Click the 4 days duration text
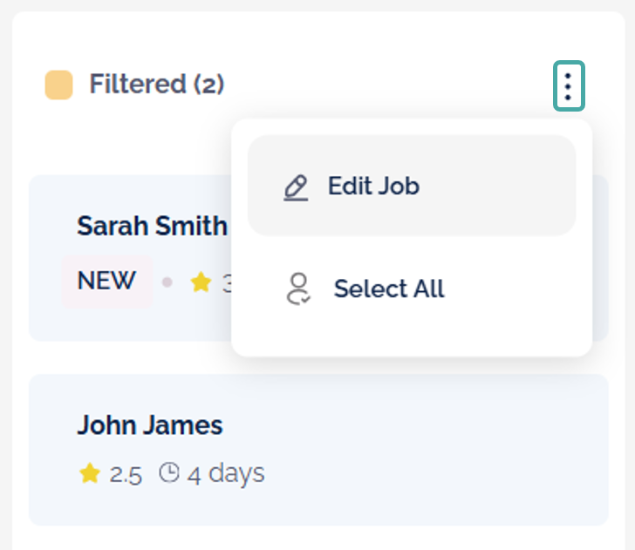635x550 pixels. 226,473
